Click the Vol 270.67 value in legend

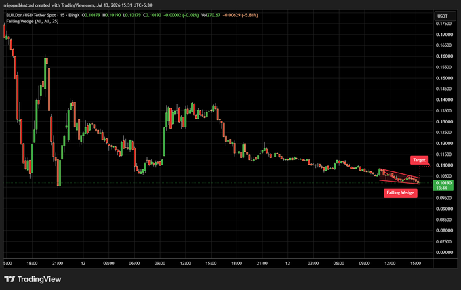click(211, 15)
